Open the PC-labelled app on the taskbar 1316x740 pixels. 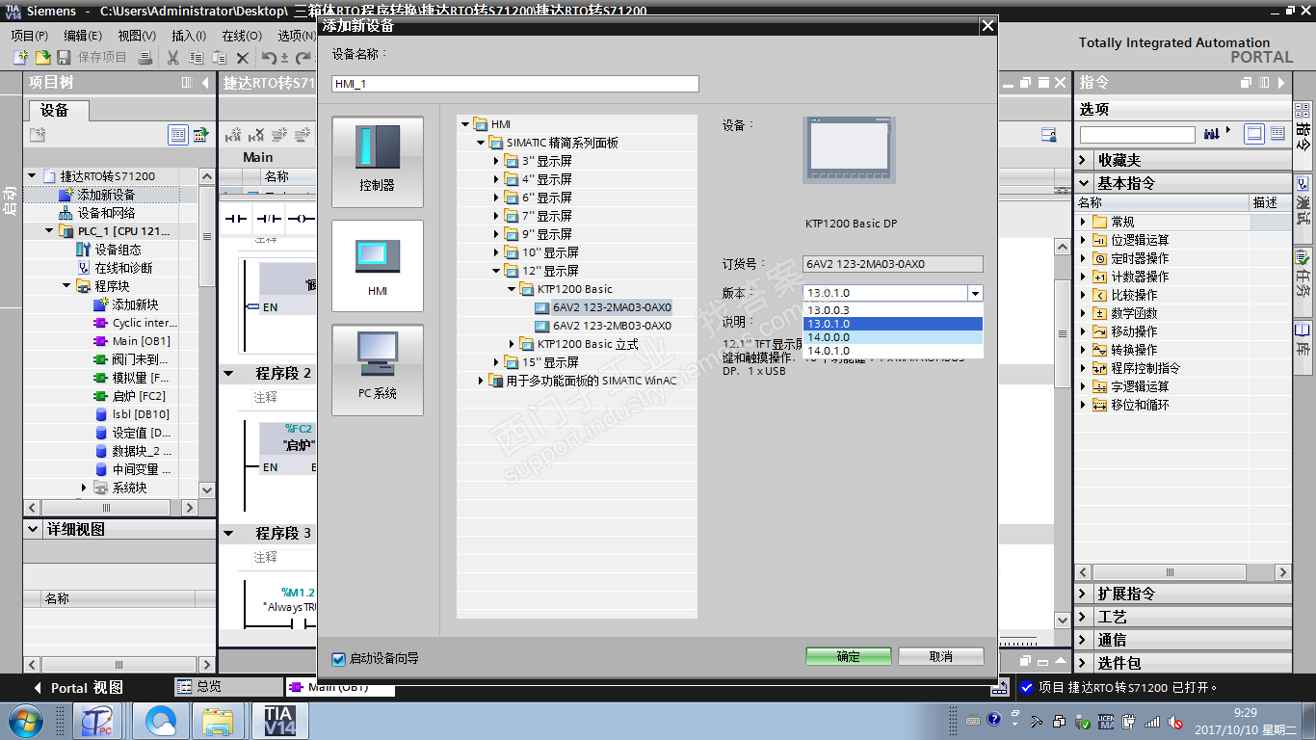[98, 720]
